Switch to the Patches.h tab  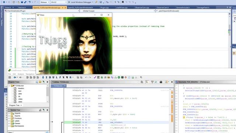22,7
